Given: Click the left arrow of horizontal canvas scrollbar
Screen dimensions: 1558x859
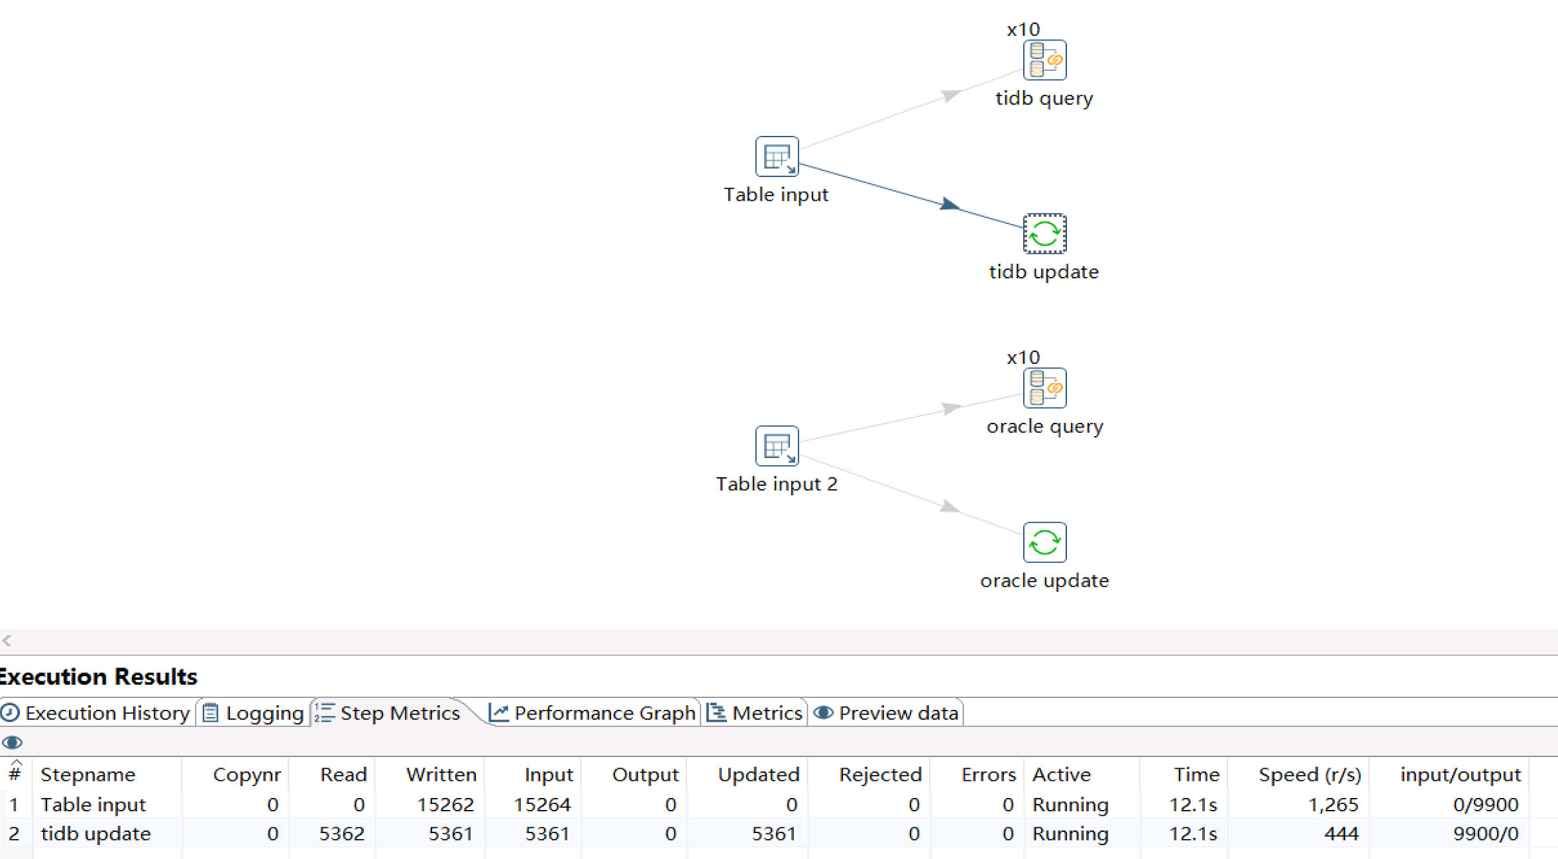Looking at the screenshot, I should pyautogui.click(x=7, y=640).
